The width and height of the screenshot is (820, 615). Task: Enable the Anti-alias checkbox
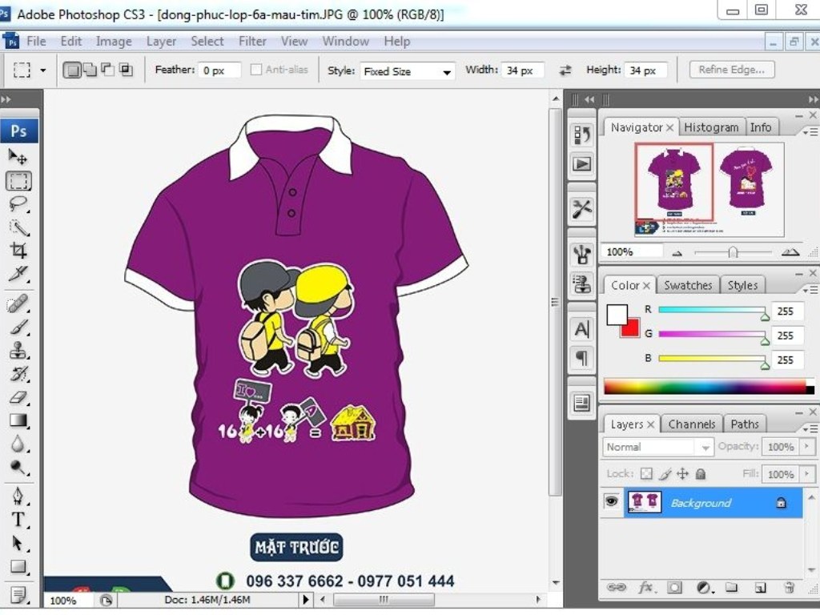(256, 70)
